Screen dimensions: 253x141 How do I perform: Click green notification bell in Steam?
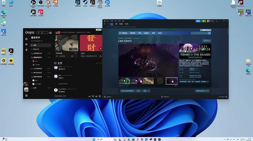(204, 21)
